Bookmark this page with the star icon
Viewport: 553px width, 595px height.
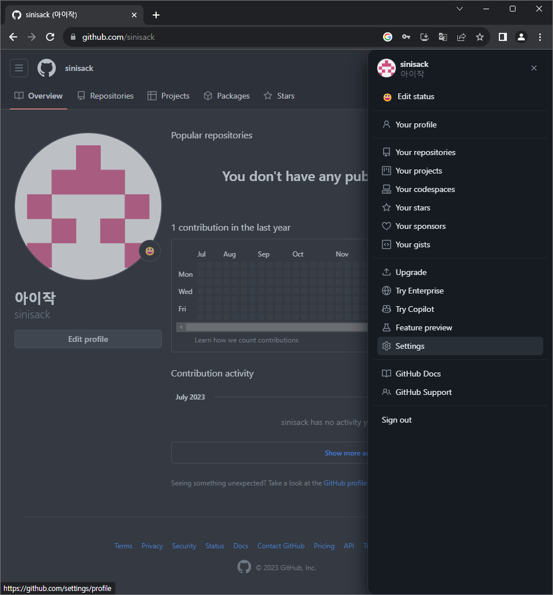[480, 37]
